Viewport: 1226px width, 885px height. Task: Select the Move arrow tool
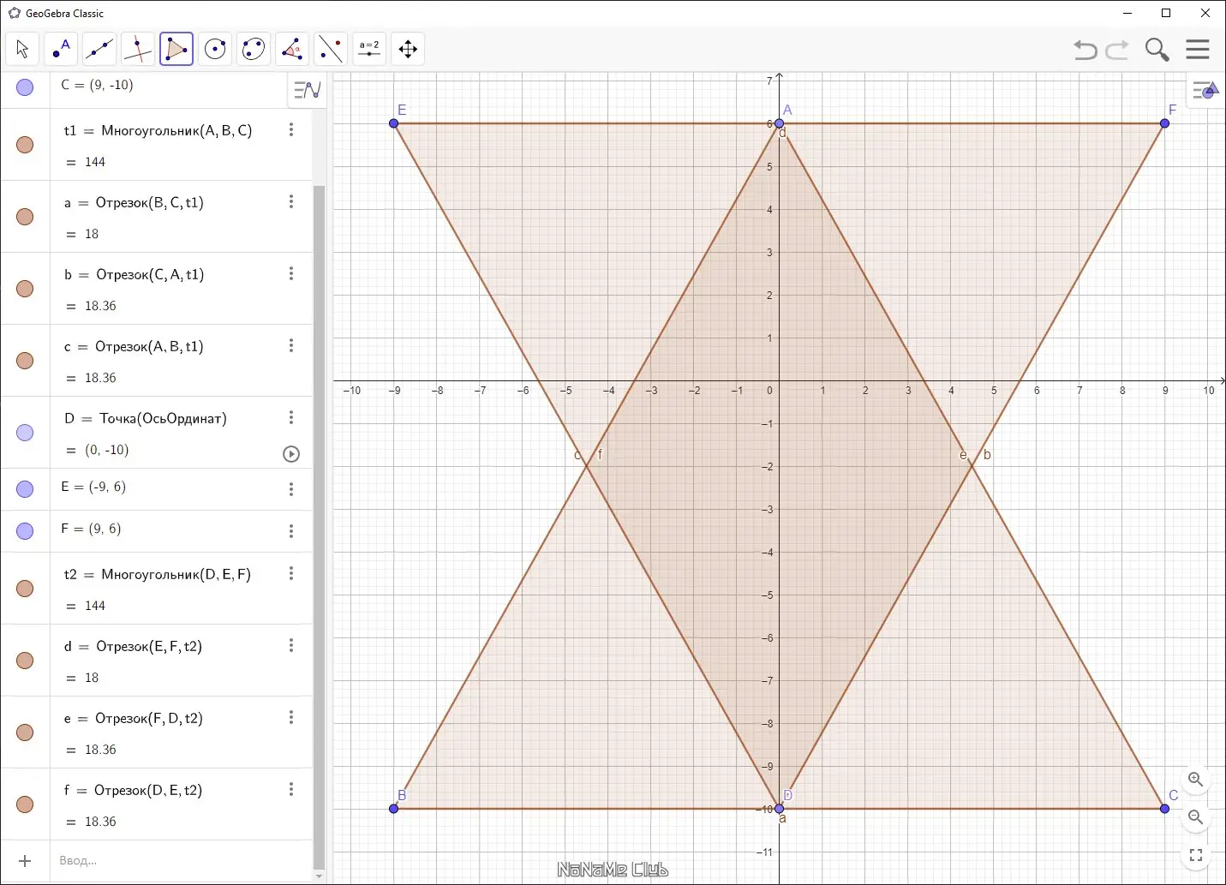22,49
